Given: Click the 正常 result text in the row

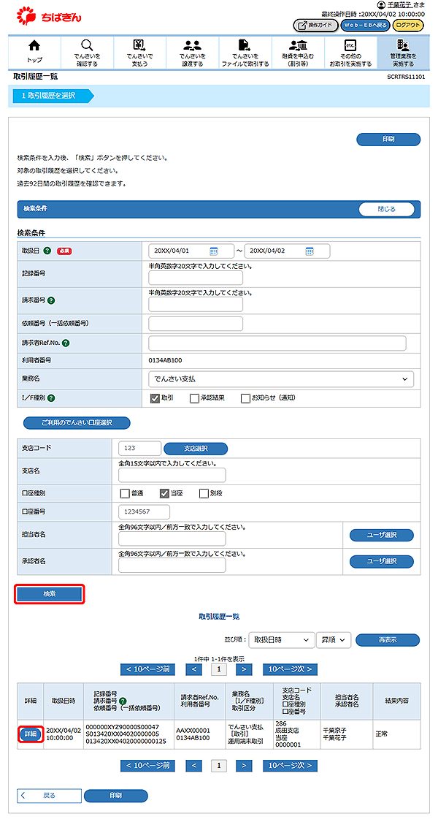Looking at the screenshot, I should (x=381, y=734).
